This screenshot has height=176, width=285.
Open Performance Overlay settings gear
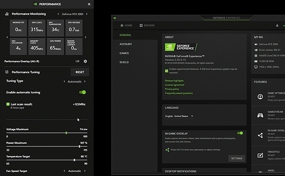click(x=85, y=61)
